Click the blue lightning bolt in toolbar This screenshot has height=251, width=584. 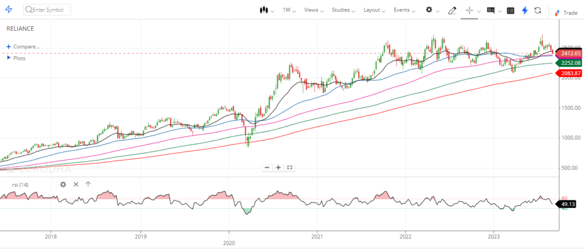(525, 10)
